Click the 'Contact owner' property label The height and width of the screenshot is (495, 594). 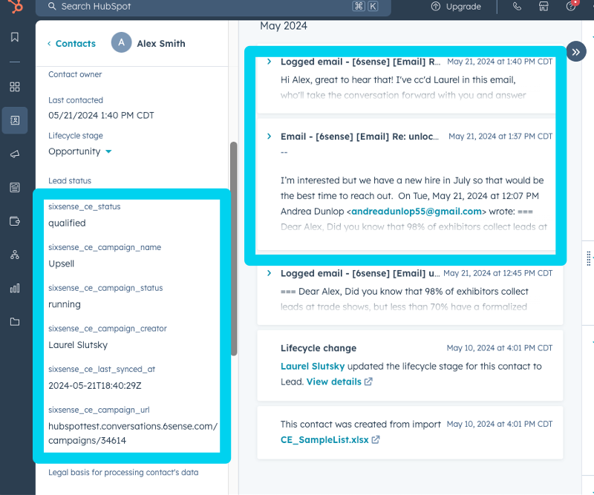pyautogui.click(x=75, y=74)
